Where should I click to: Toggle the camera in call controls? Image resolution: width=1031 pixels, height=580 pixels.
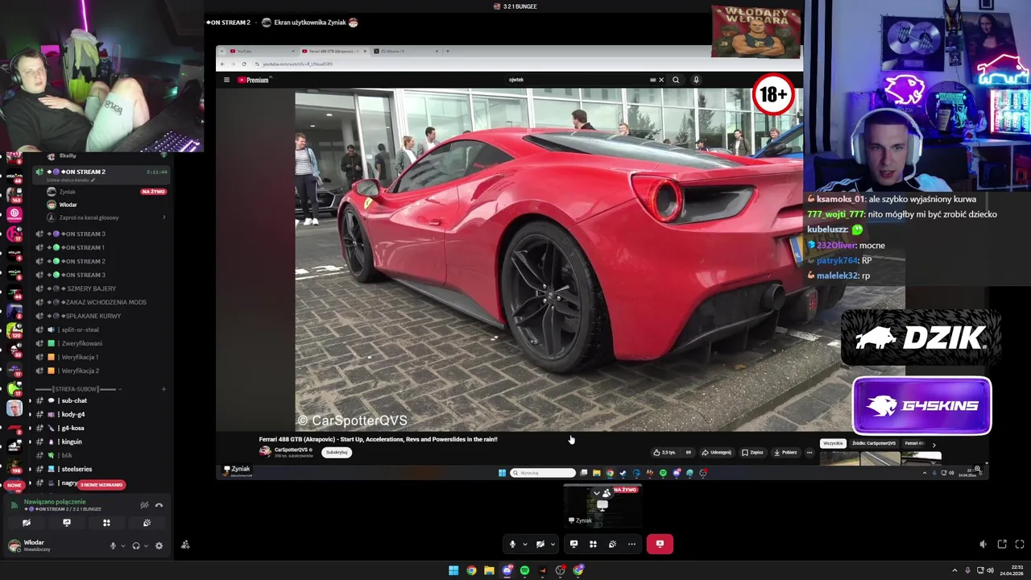[540, 544]
